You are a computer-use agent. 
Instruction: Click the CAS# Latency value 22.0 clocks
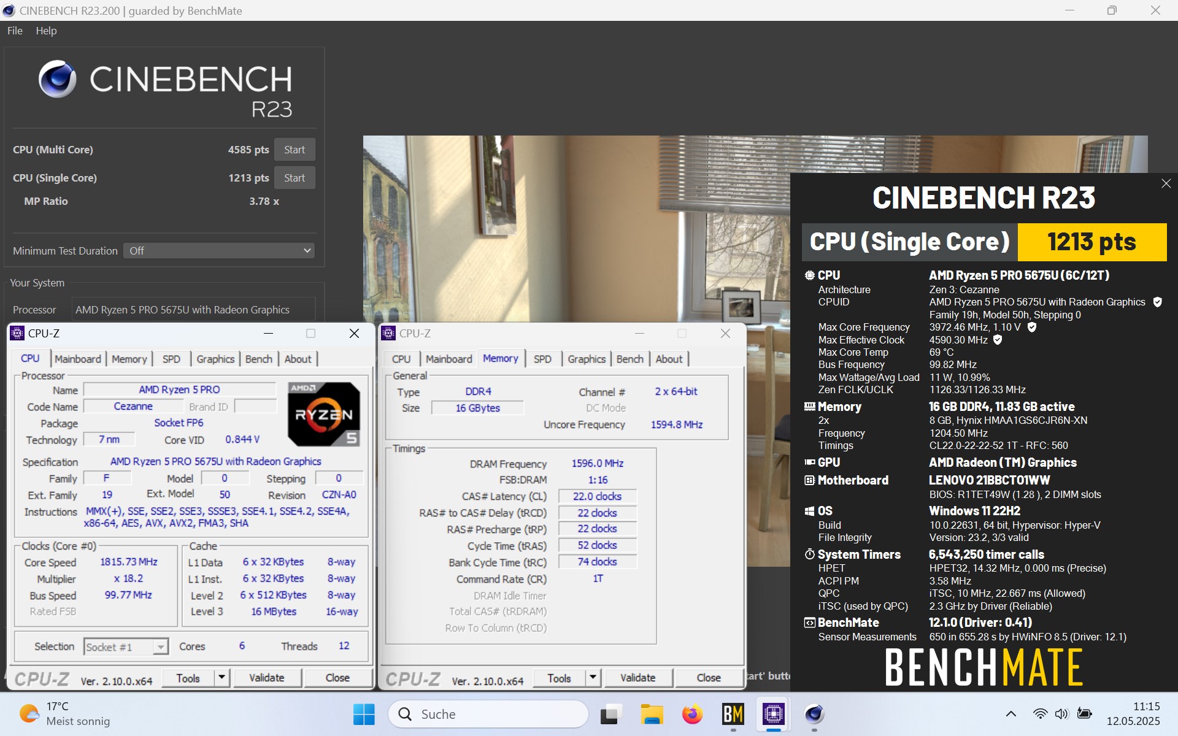(x=597, y=496)
